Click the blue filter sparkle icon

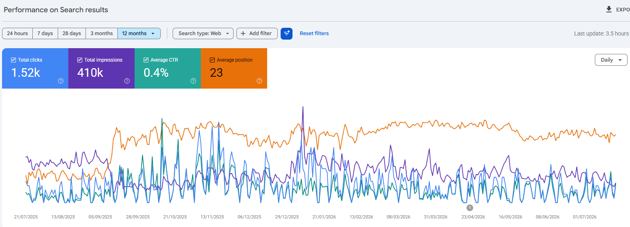[x=287, y=33]
